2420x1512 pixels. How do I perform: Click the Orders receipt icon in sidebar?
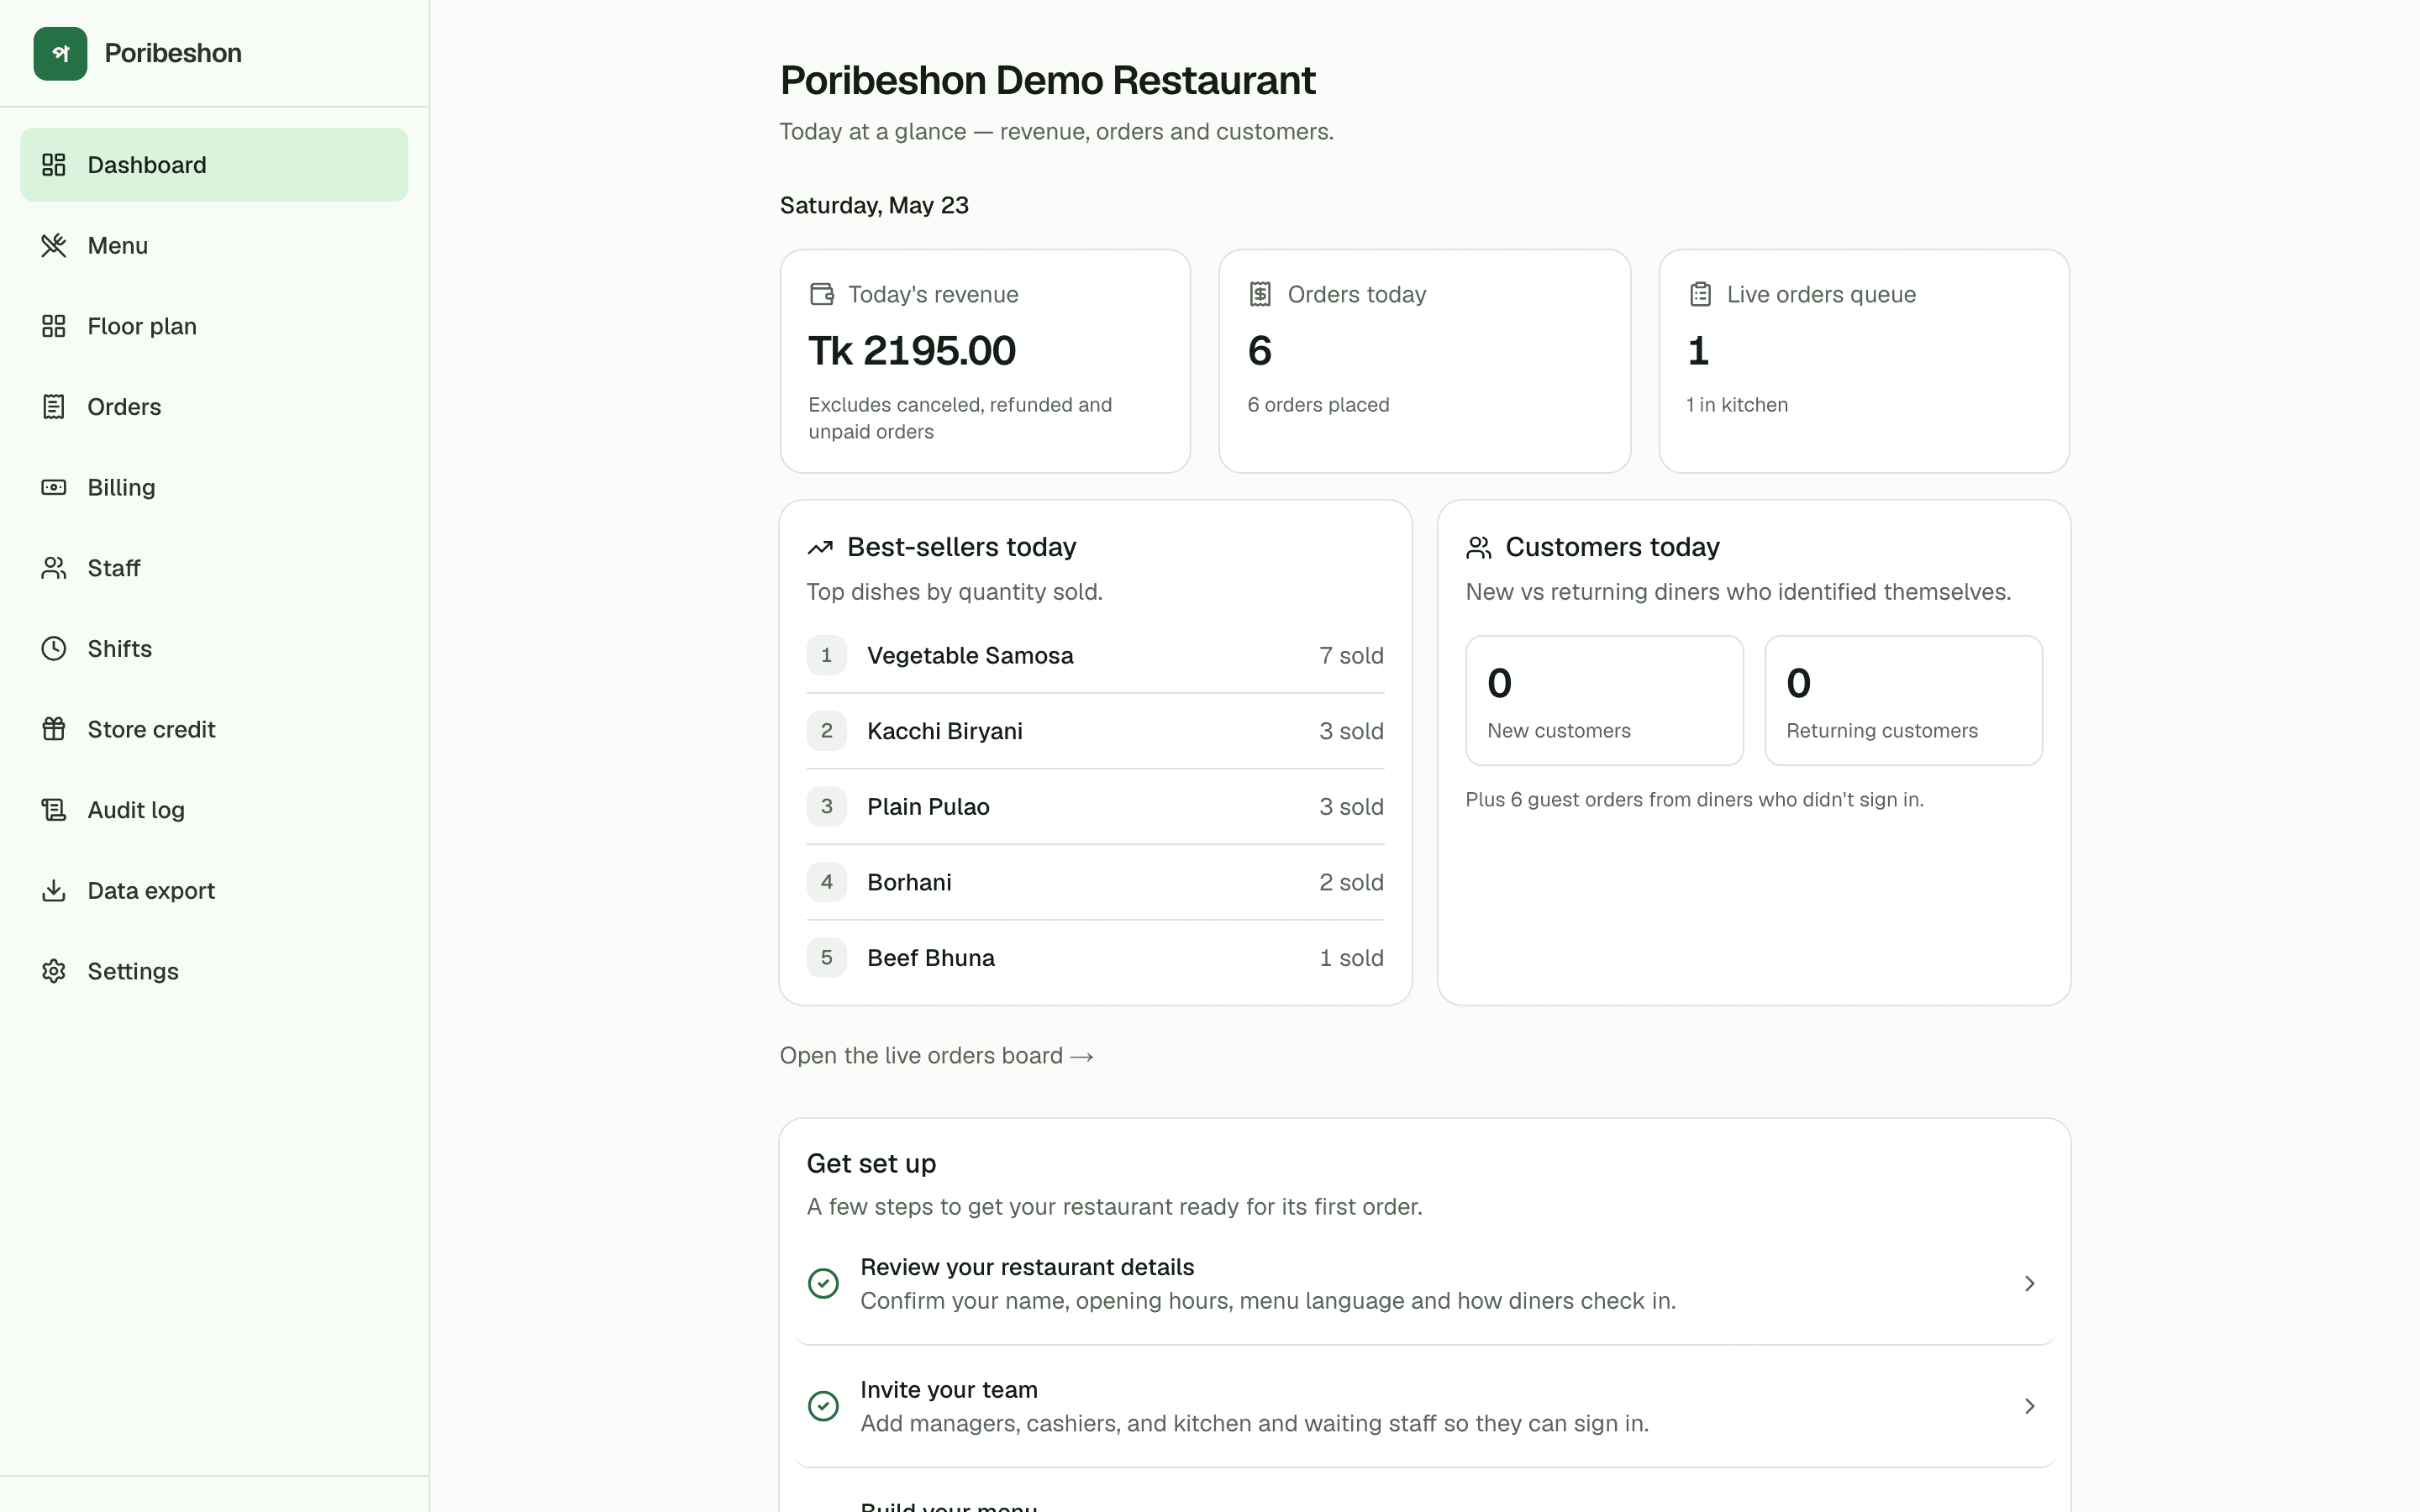(54, 407)
